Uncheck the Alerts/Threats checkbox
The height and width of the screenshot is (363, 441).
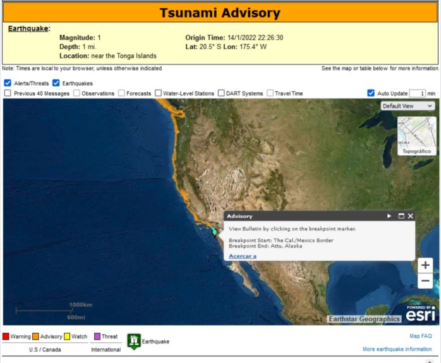point(8,83)
